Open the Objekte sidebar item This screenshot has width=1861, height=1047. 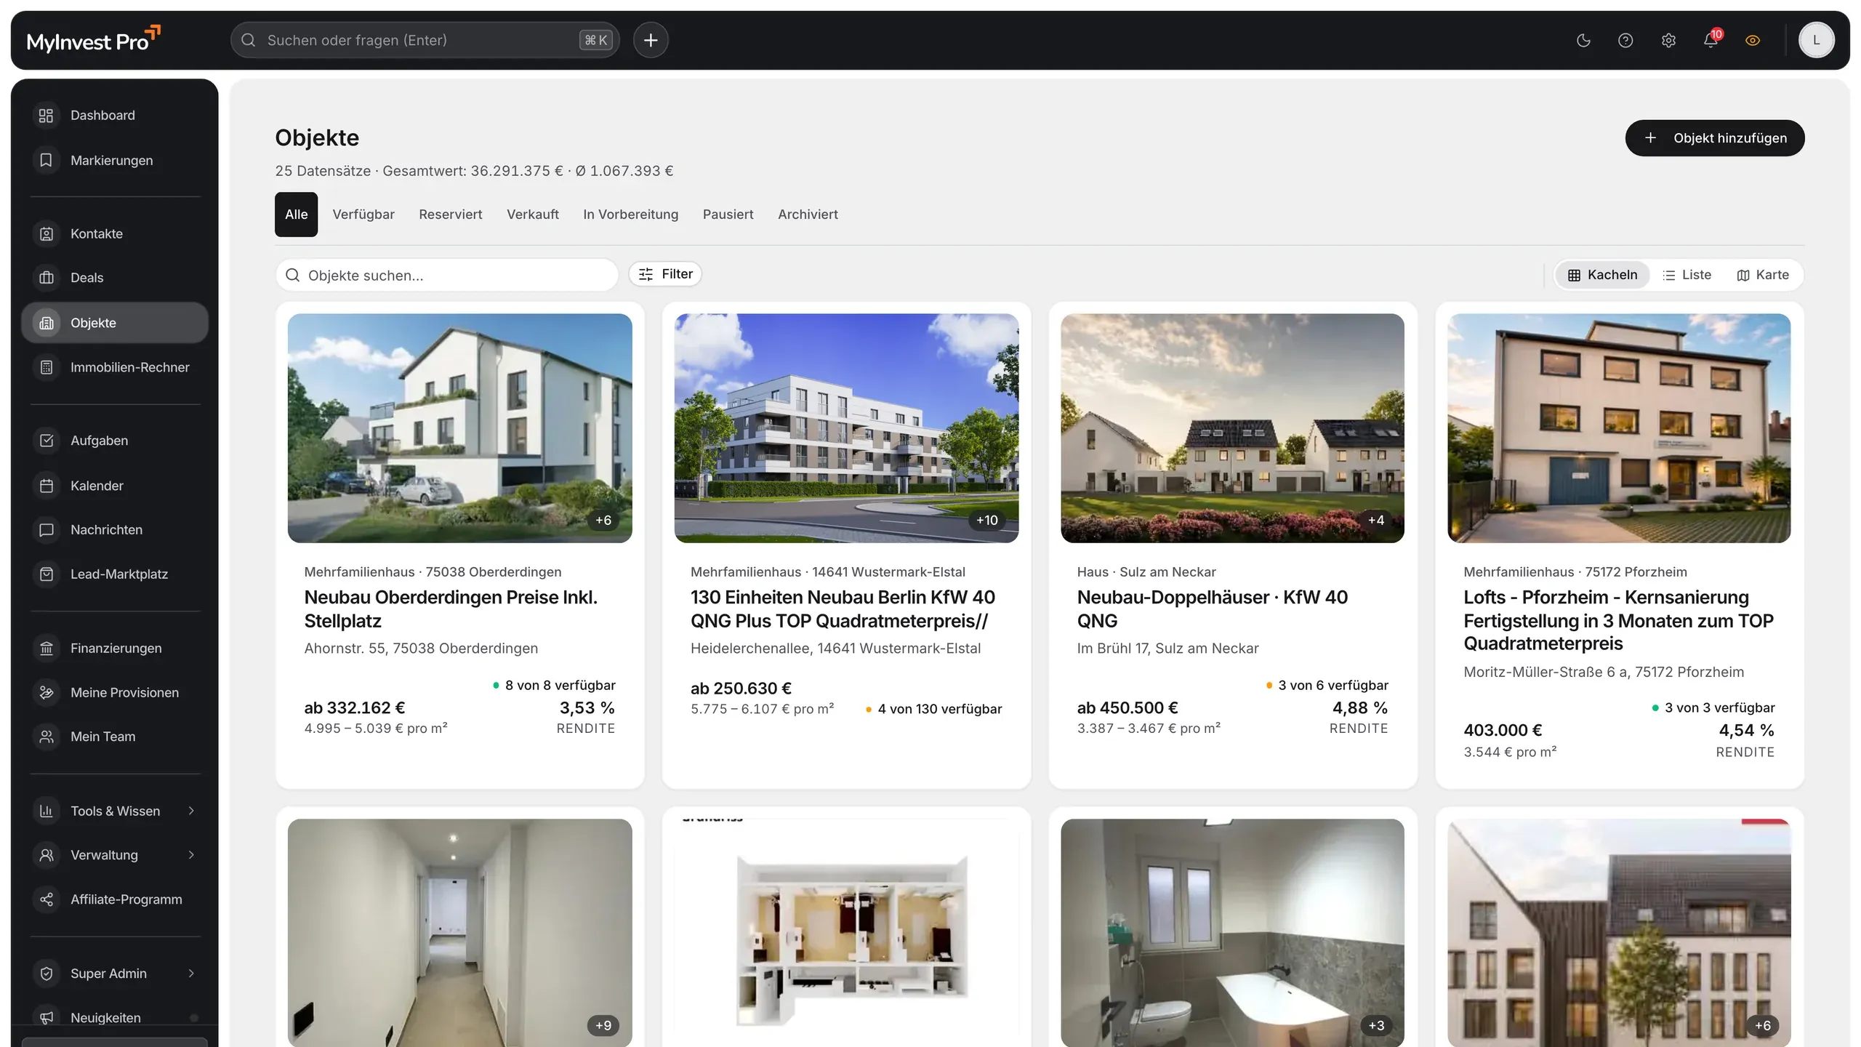[115, 323]
